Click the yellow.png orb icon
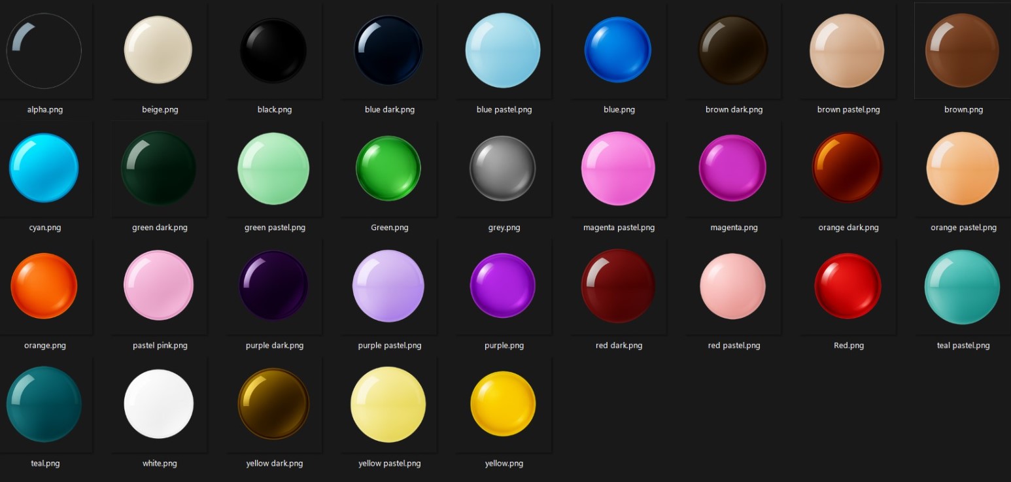Screen dimensions: 1011x482 (x=503, y=404)
